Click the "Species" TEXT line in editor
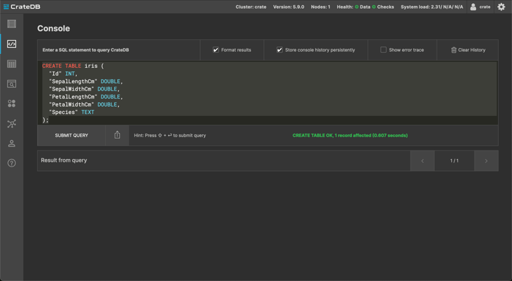Screen dimensions: 512x281 coord(71,112)
